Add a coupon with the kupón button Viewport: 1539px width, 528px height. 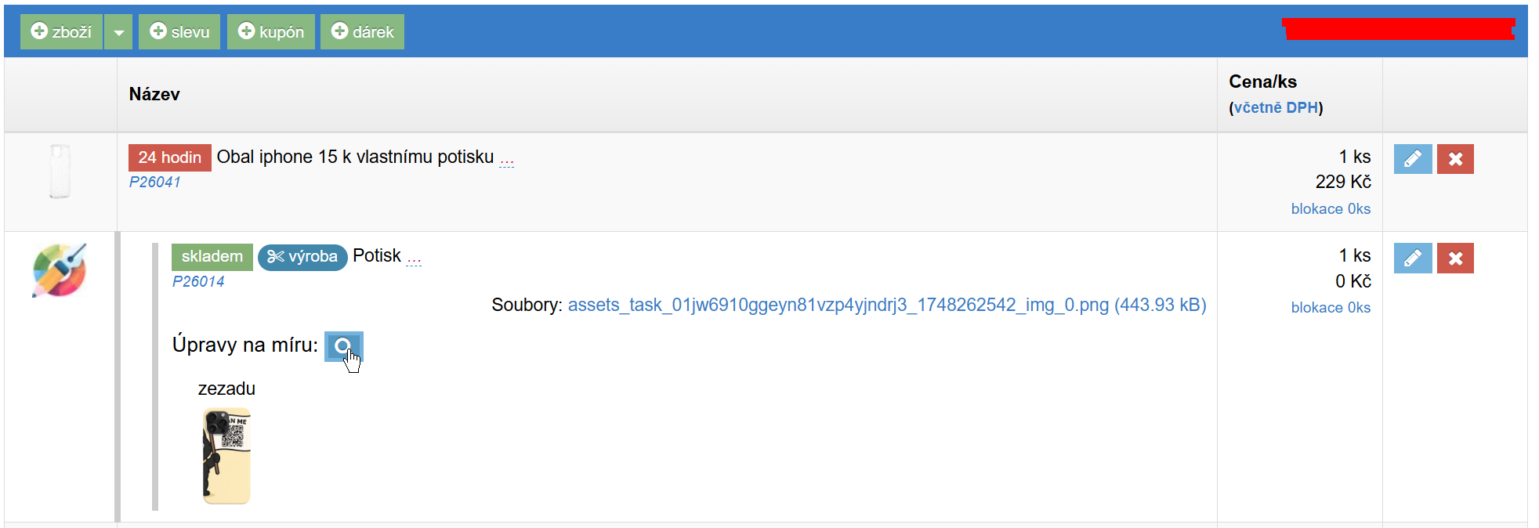pos(270,32)
